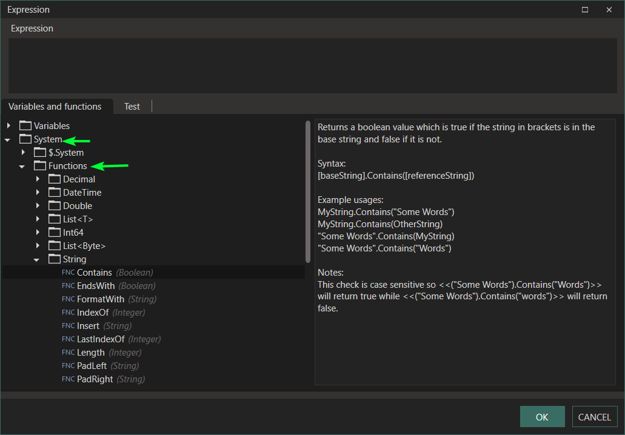This screenshot has height=435, width=625.
Task: Click inside the Expression text area
Action: tap(312, 65)
